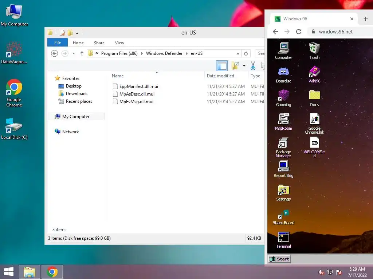The width and height of the screenshot is (373, 279).
Task: Launch Google Chrome desktop shortcut
Action: tap(14, 93)
